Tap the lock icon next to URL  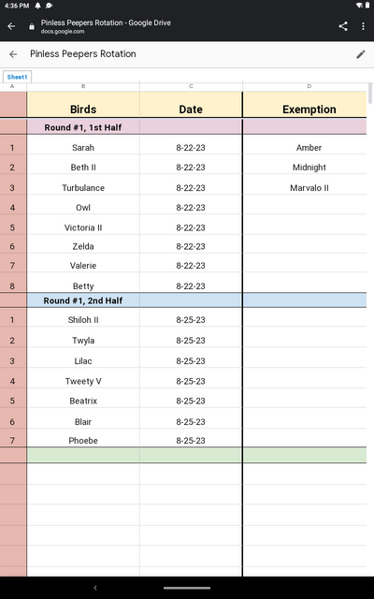tap(32, 27)
